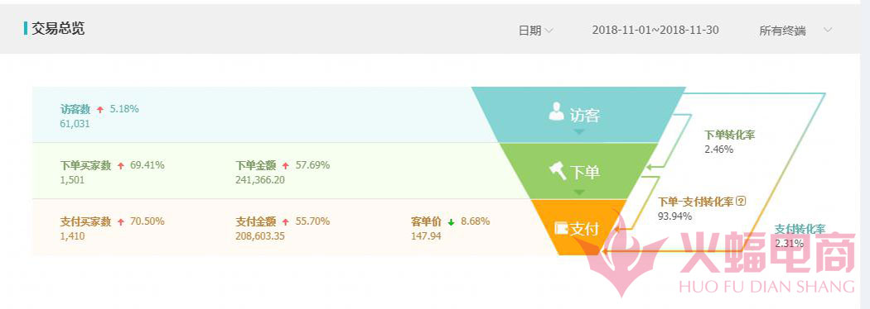This screenshot has width=870, height=309.
Task: Click the 支付金额 value 208,603.35
Action: click(260, 236)
